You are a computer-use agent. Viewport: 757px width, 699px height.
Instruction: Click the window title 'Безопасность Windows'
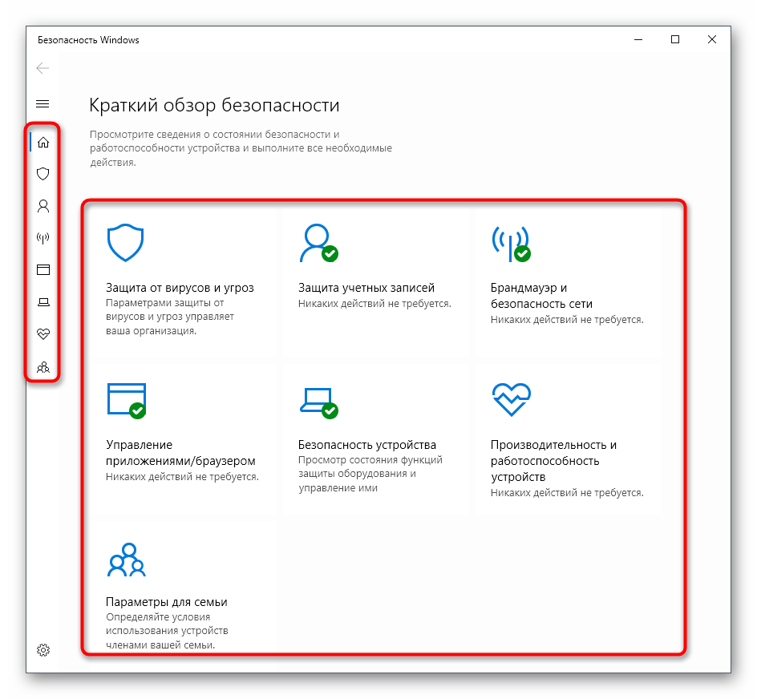tap(88, 40)
